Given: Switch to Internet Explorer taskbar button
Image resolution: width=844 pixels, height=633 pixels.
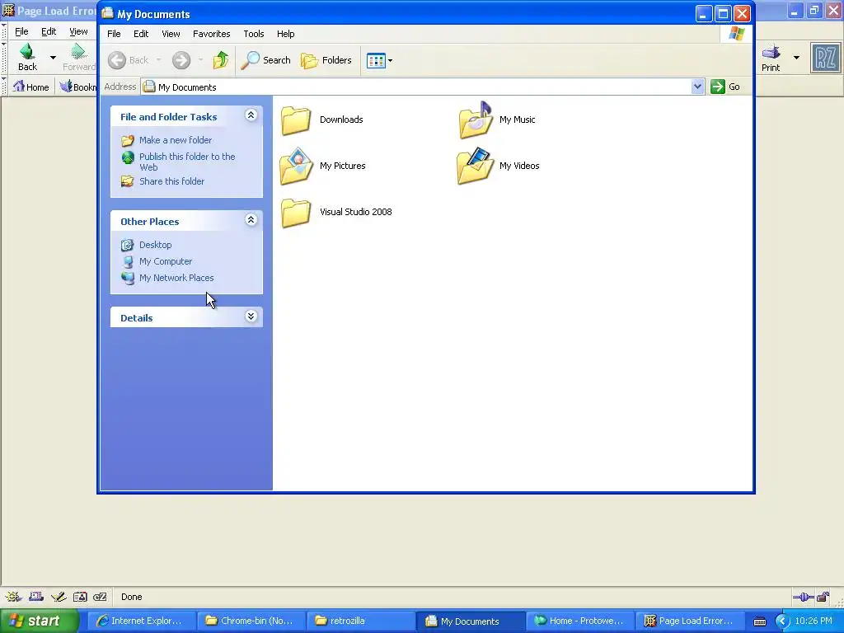Looking at the screenshot, I should coord(141,621).
